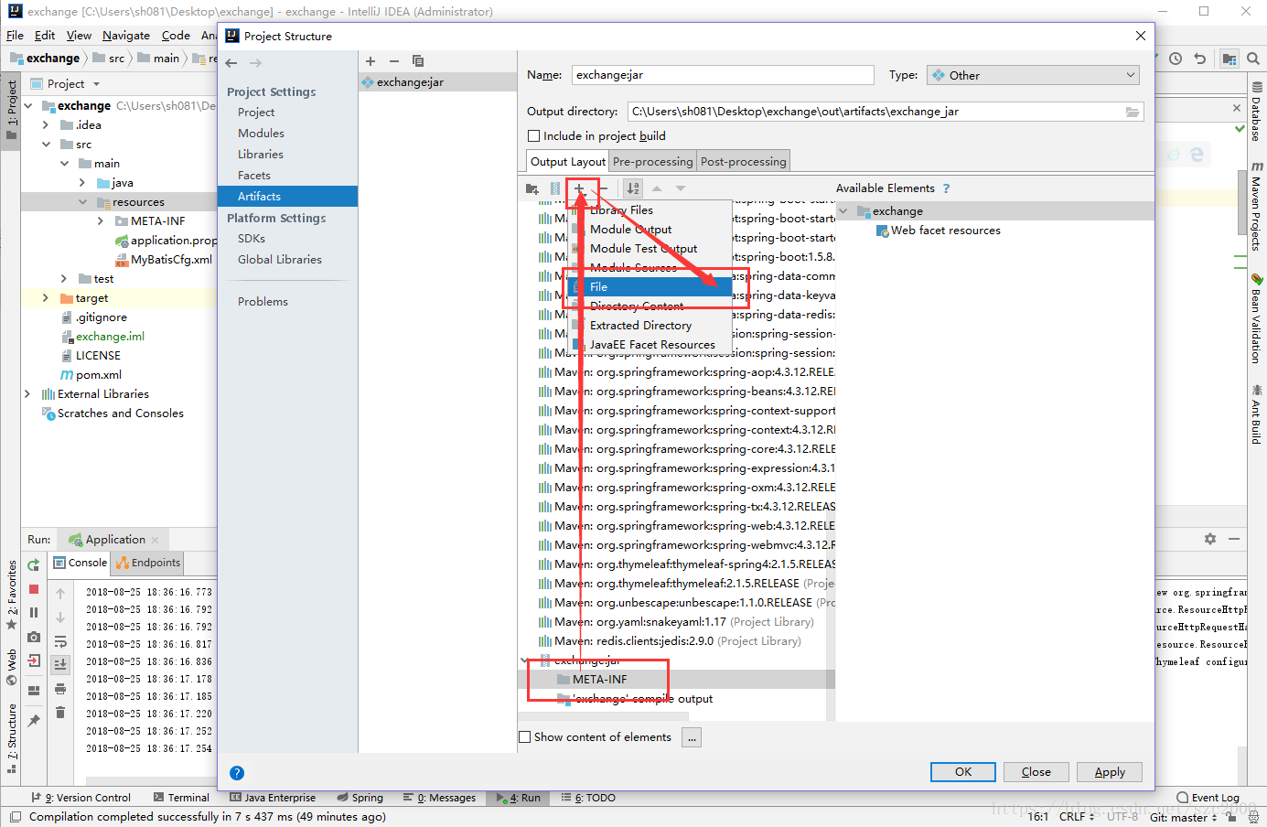Click the blue help question mark icon
This screenshot has height=827, width=1267.
[x=237, y=773]
